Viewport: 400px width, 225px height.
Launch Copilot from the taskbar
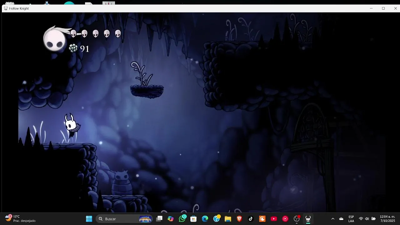171,219
